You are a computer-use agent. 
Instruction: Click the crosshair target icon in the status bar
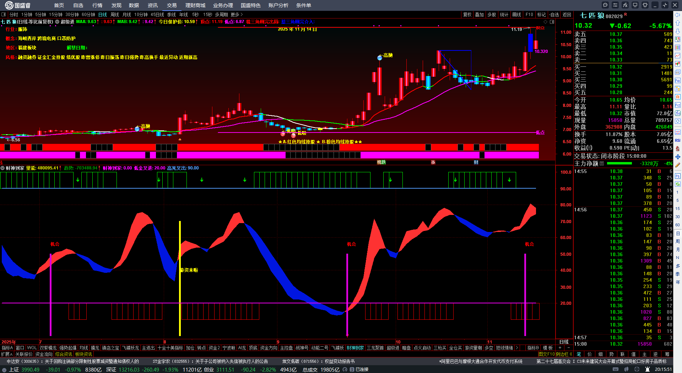[637, 369]
